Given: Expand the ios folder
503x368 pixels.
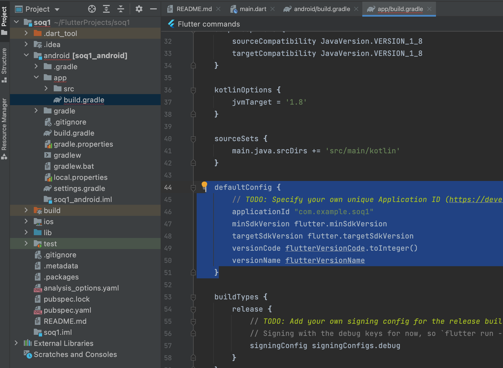Looking at the screenshot, I should pos(26,221).
